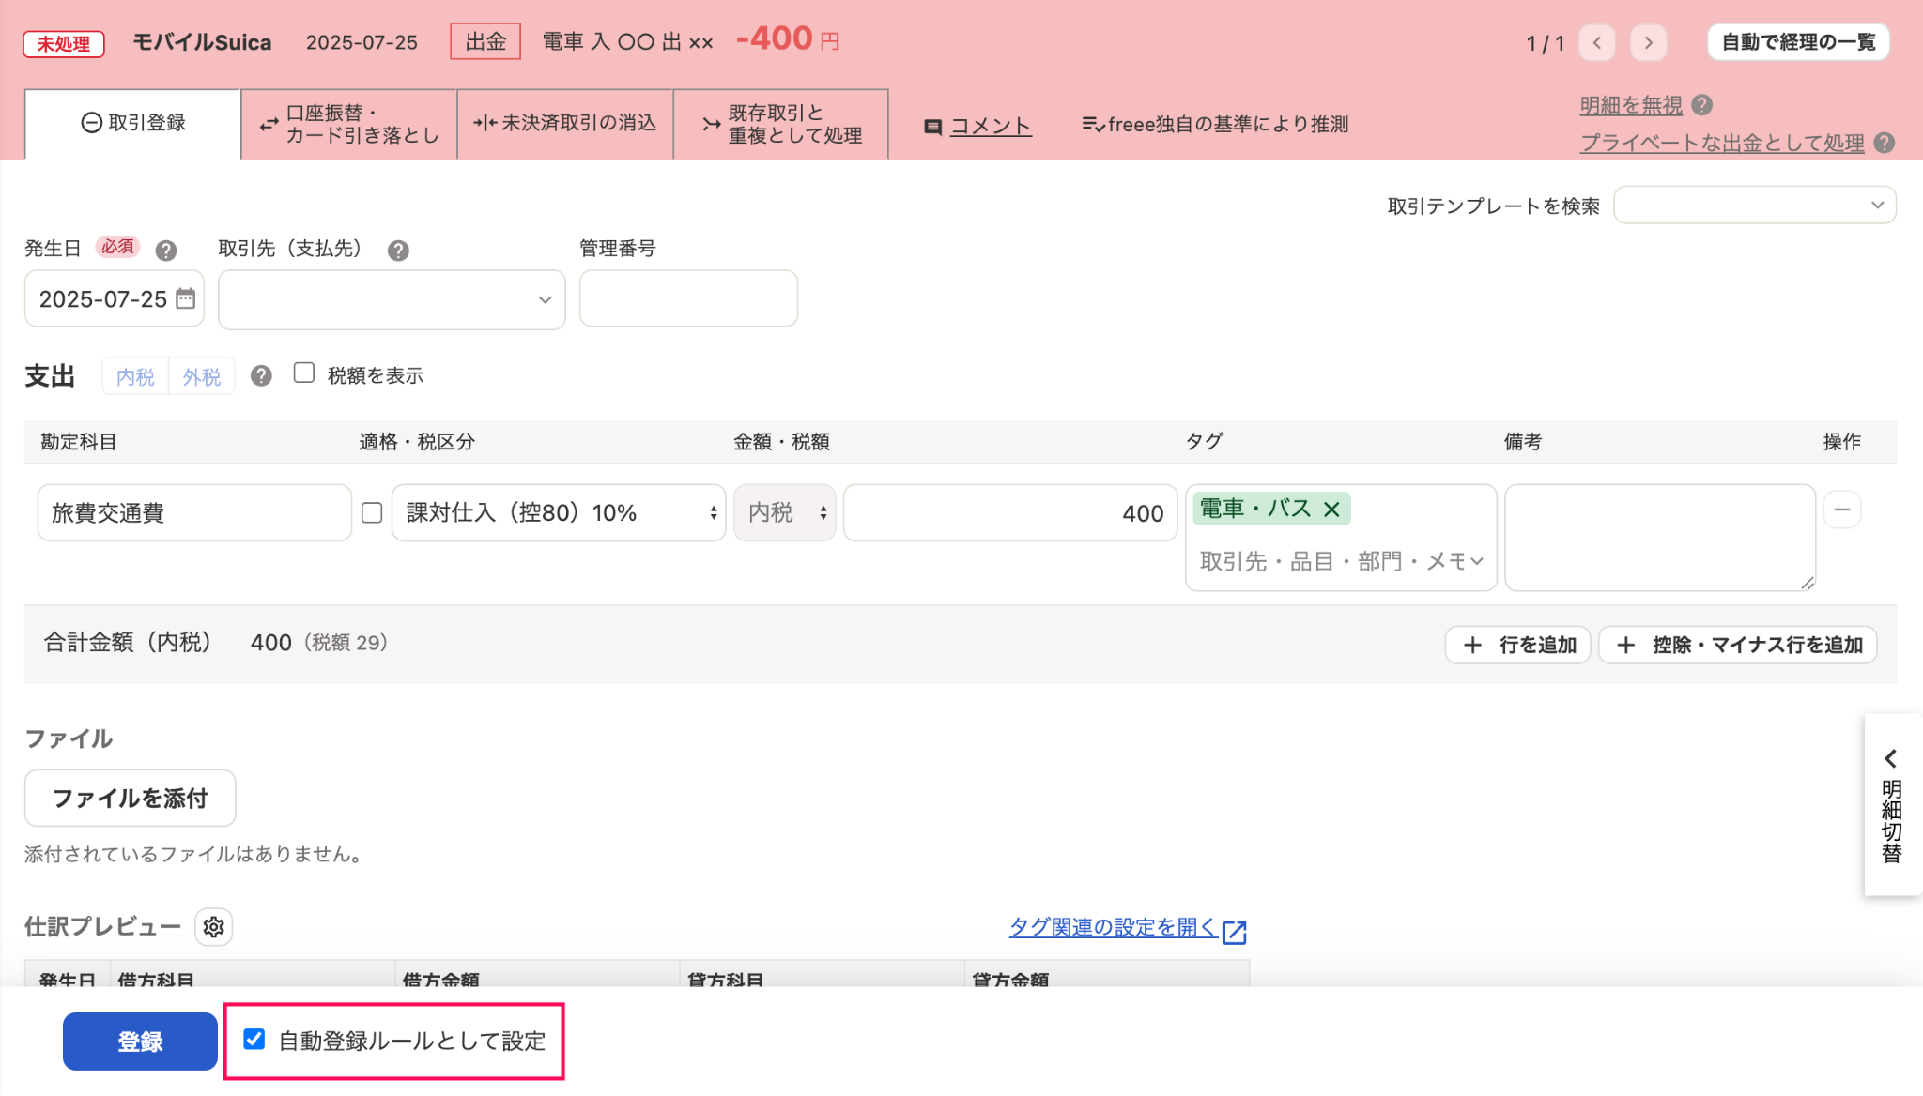Open the 明細切替 side panel
Image resolution: width=1923 pixels, height=1096 pixels.
point(1892,805)
